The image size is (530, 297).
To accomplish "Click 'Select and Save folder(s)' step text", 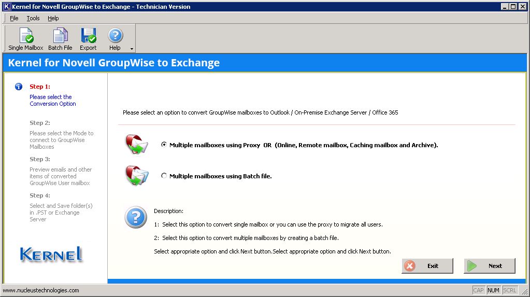I will (x=61, y=213).
